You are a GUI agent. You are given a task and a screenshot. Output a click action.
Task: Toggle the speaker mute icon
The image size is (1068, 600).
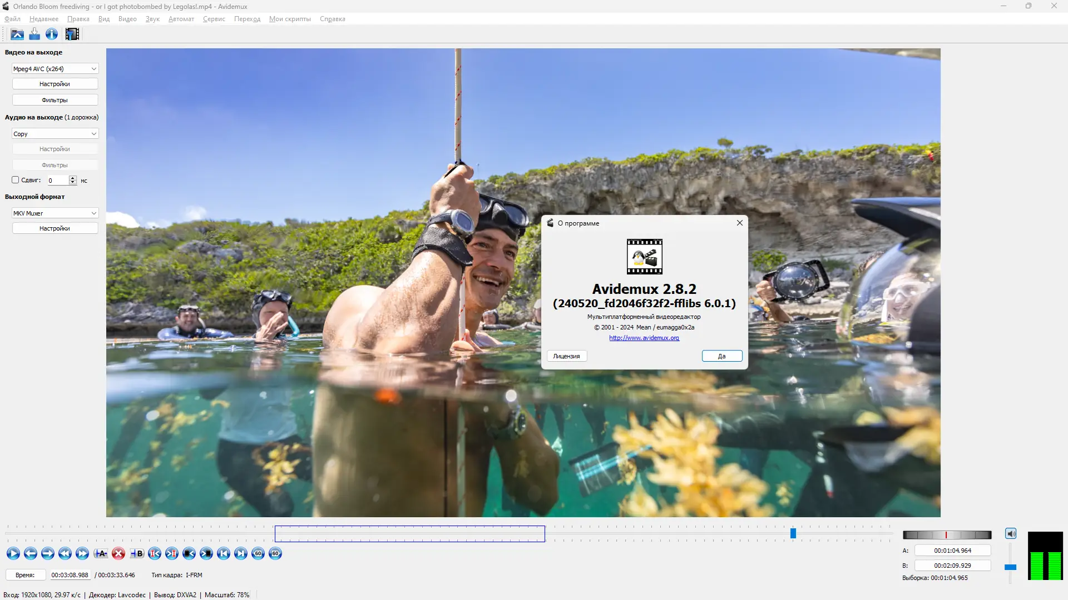[1011, 534]
